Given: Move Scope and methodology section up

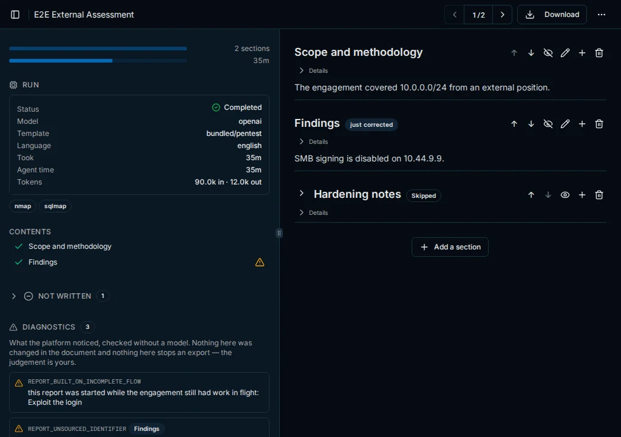Looking at the screenshot, I should [514, 53].
